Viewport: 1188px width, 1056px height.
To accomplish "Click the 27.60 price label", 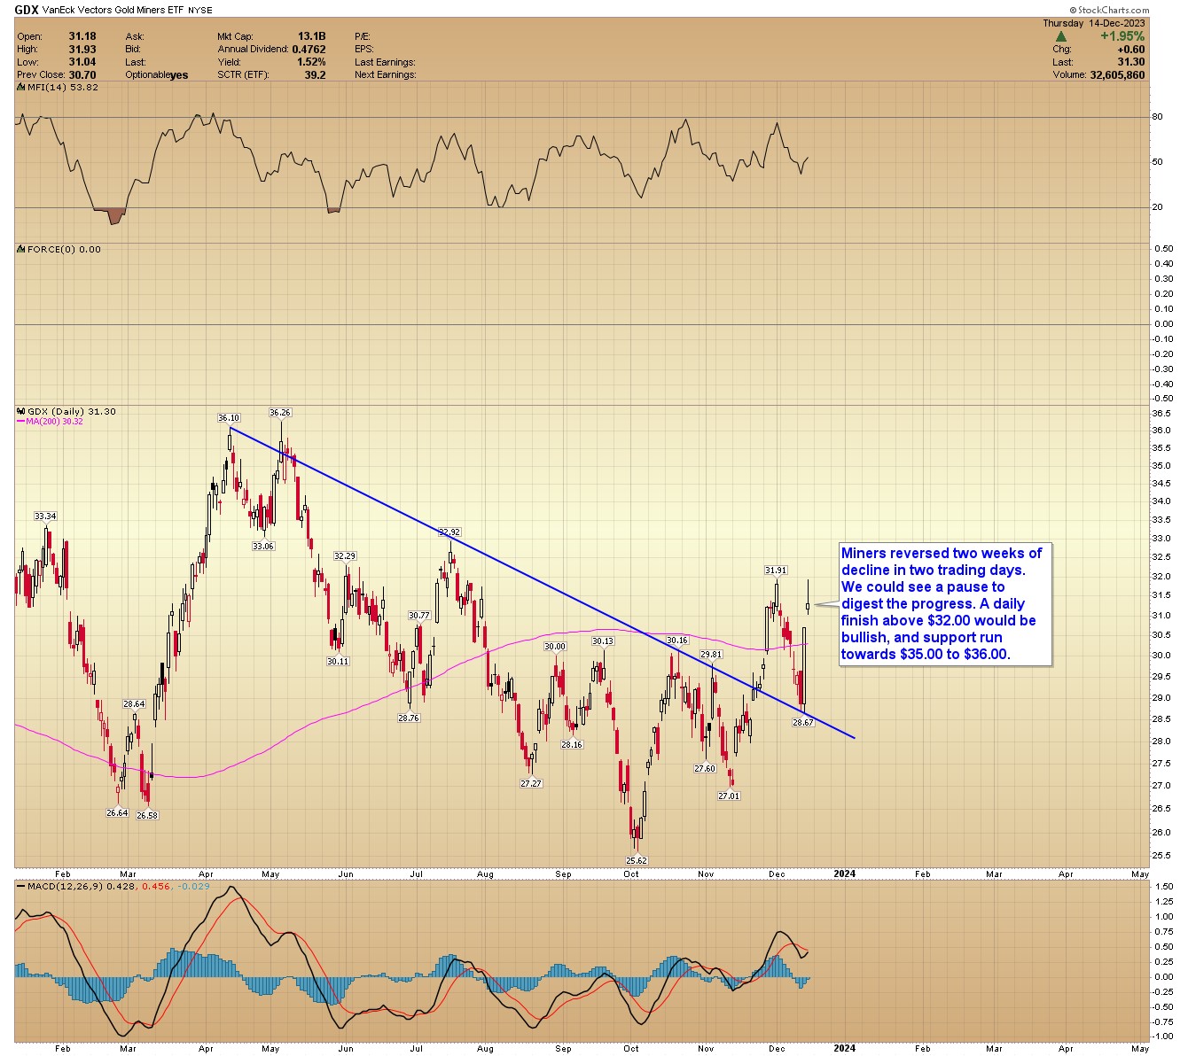I will (705, 769).
